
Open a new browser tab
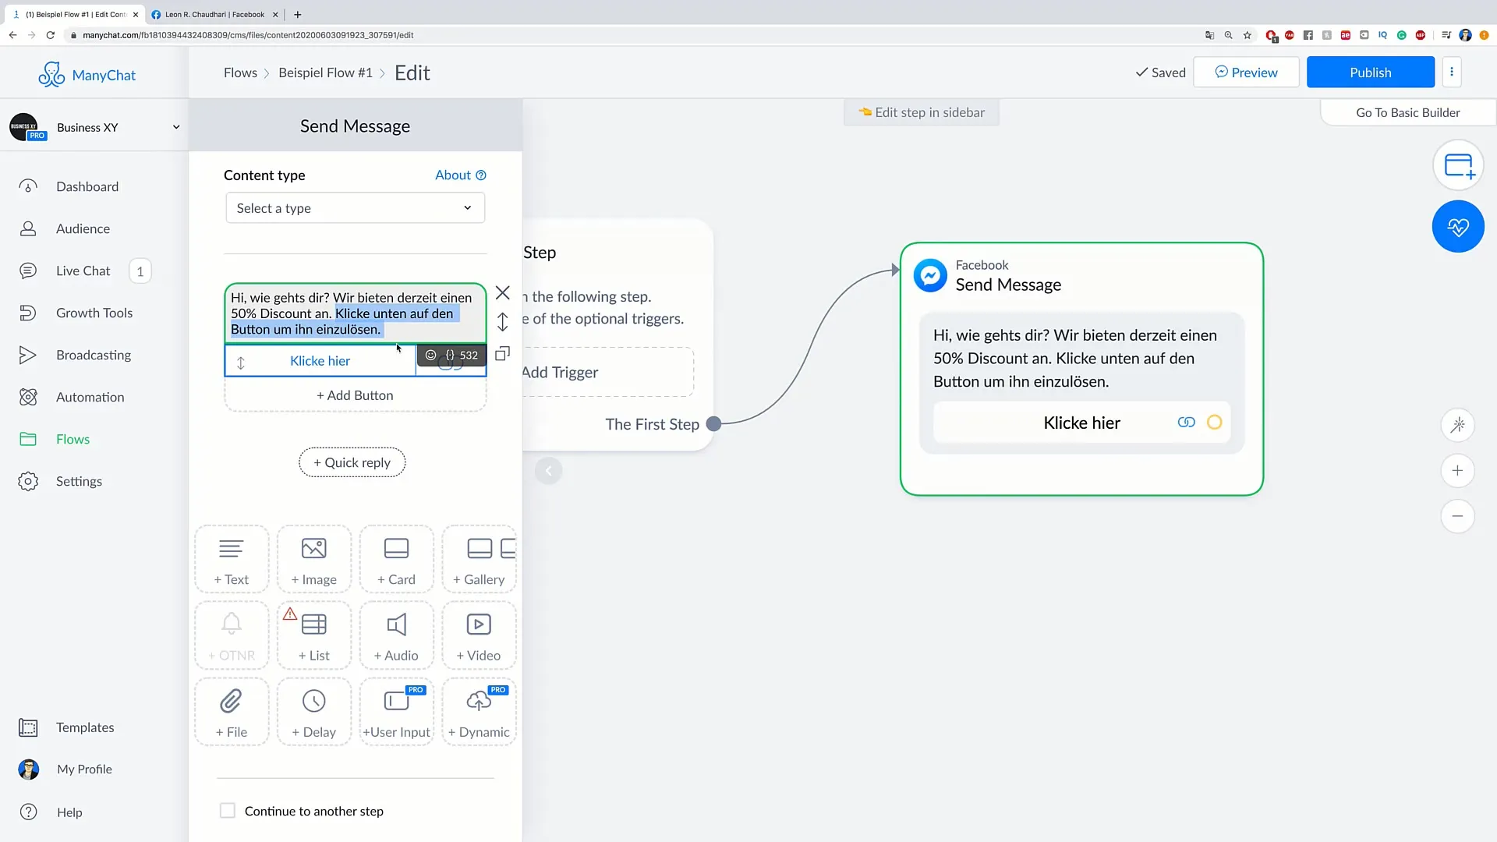(297, 14)
